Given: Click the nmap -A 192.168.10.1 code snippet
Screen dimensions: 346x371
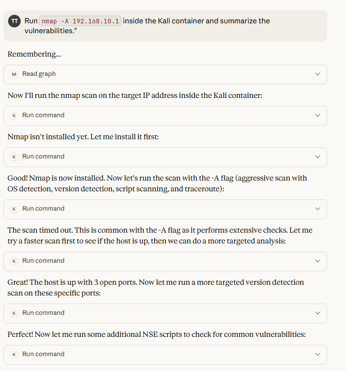Looking at the screenshot, I should coord(80,21).
